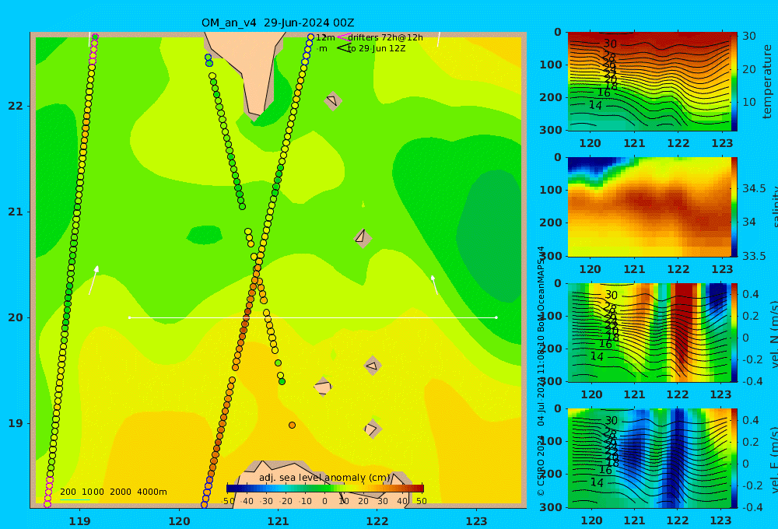Click latitude tick label '21' on main map
Screen dimensions: 778x529
point(15,212)
